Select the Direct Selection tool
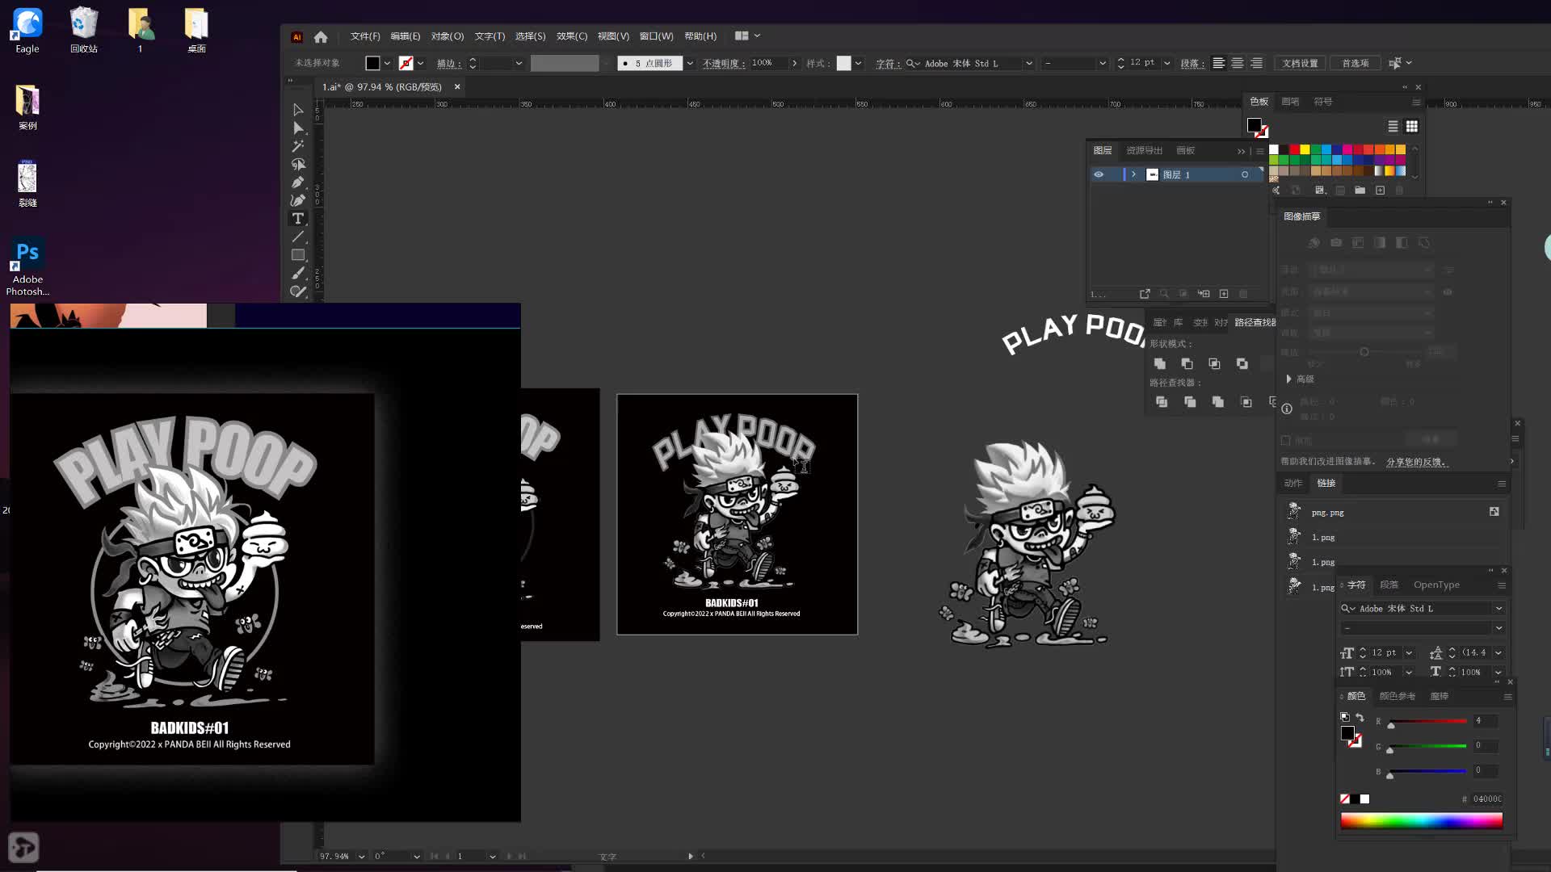This screenshot has width=1551, height=872. coord(298,128)
